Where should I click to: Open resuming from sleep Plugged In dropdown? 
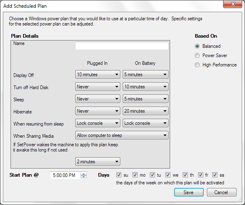(98, 123)
